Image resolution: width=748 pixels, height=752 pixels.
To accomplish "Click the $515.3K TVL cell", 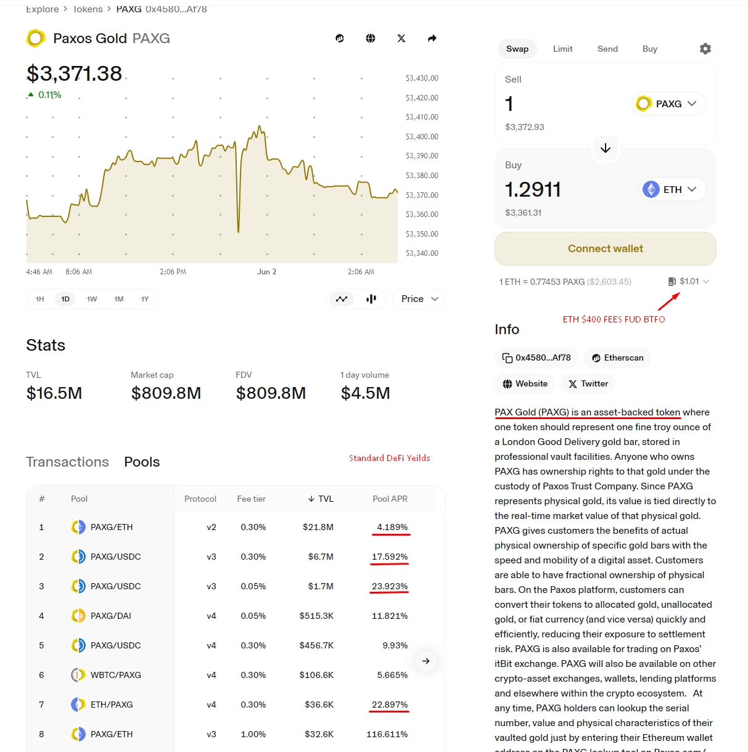I will click(316, 616).
